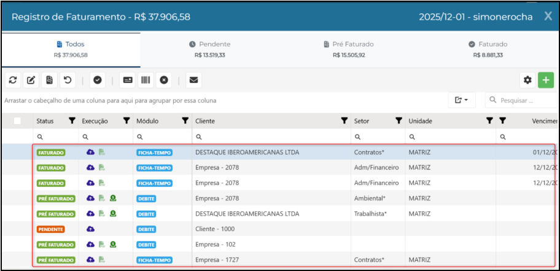Click the card/invoice toolbar icon
This screenshot has width=560, height=271.
click(128, 80)
